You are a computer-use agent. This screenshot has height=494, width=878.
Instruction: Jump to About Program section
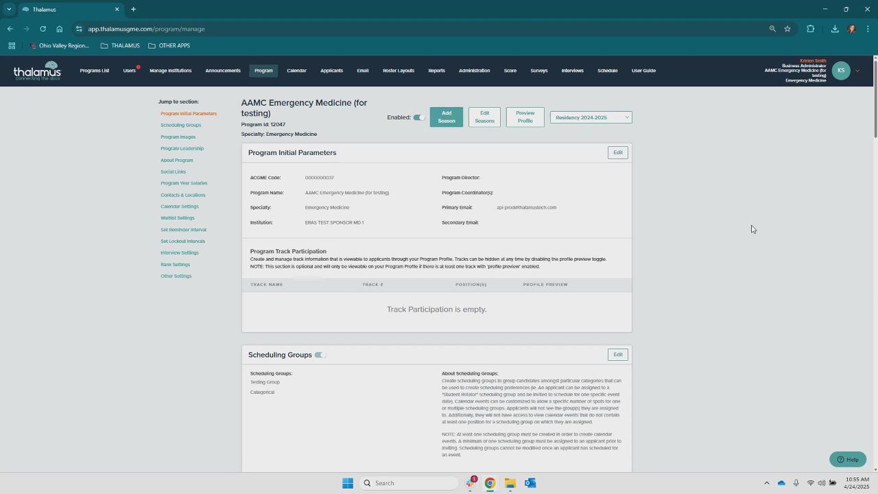tap(177, 161)
